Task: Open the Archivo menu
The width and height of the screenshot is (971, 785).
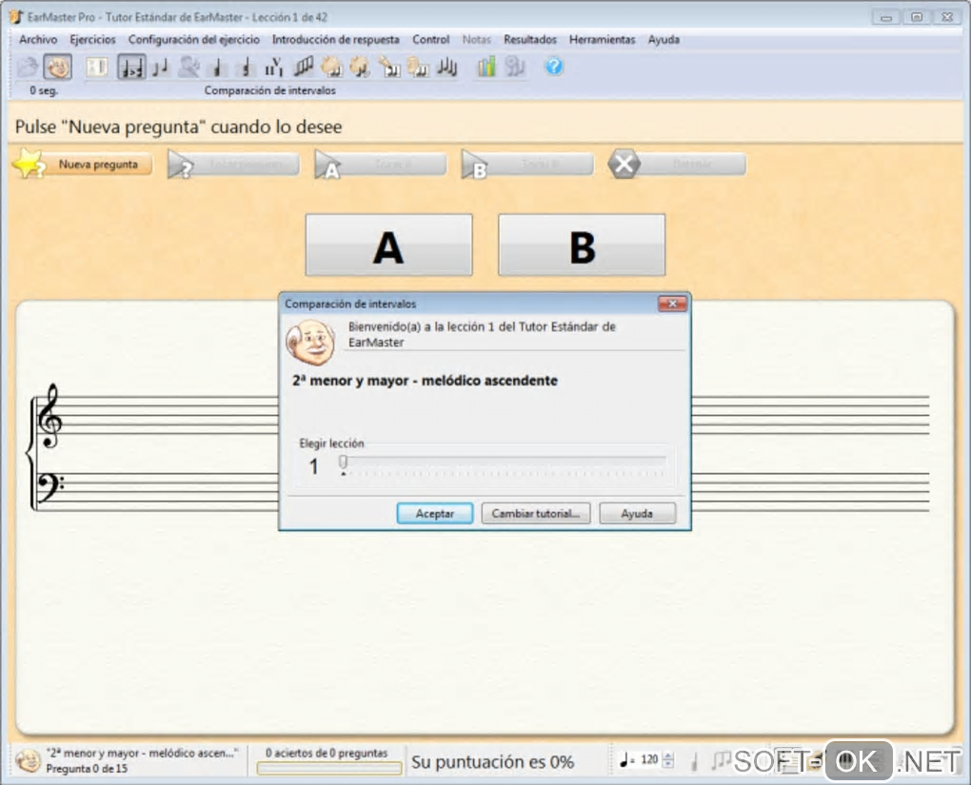Action: tap(38, 40)
